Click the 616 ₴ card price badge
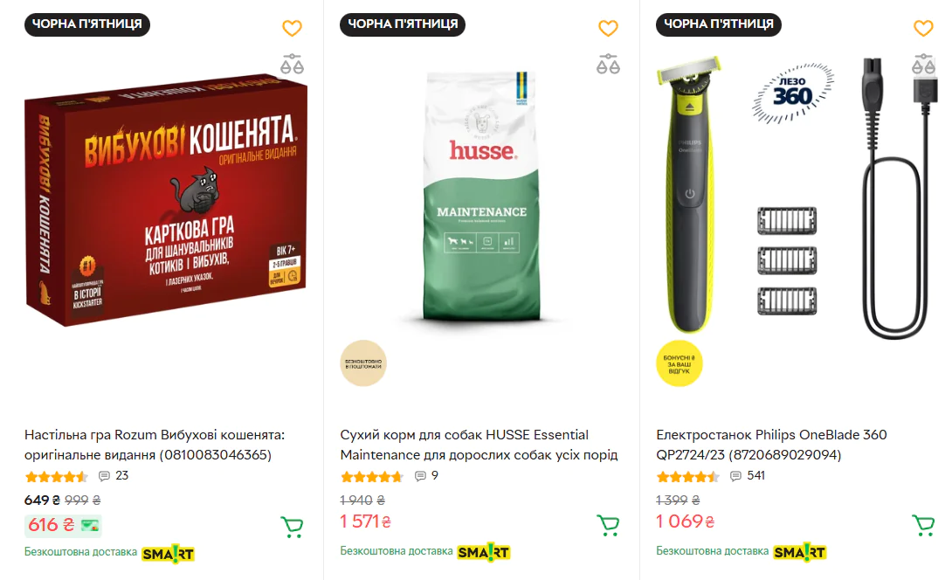This screenshot has height=580, width=952. [x=63, y=525]
